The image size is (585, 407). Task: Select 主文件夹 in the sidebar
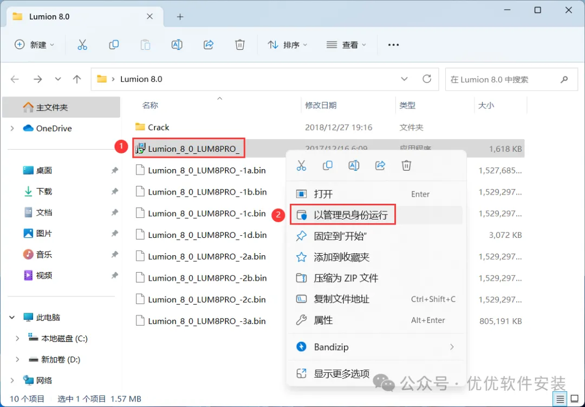61,107
